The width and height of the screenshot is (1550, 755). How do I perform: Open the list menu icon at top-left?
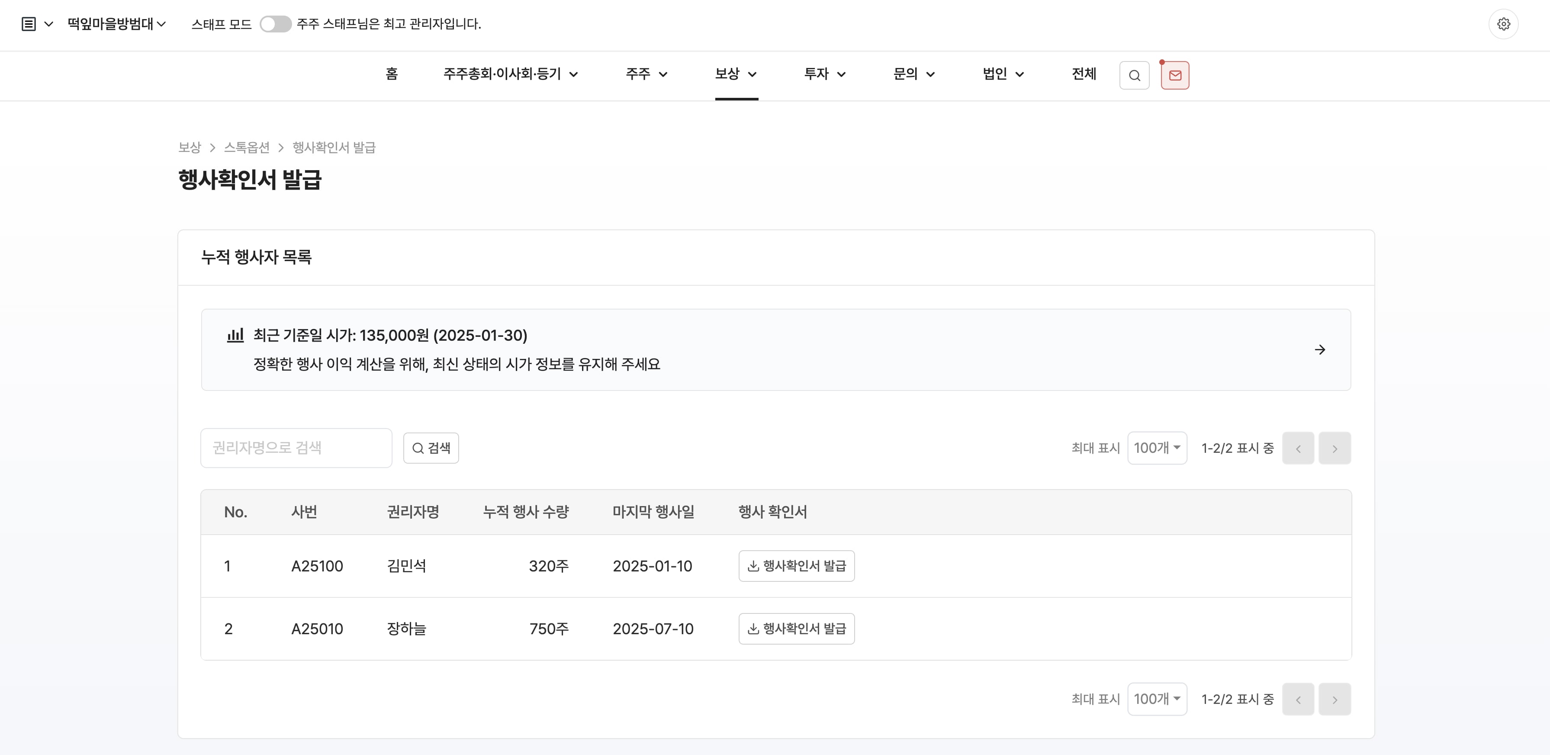(29, 24)
